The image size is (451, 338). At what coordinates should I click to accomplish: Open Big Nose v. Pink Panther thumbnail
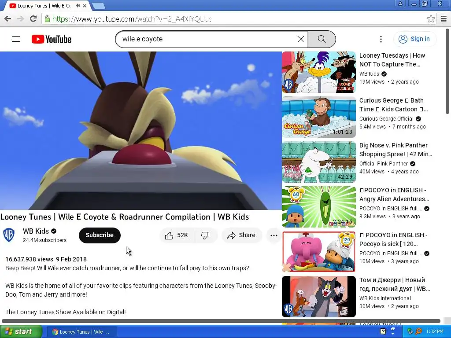pos(319,162)
